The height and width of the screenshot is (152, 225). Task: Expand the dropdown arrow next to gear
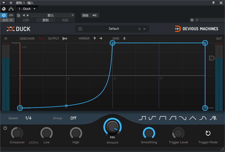click(x=197, y=20)
